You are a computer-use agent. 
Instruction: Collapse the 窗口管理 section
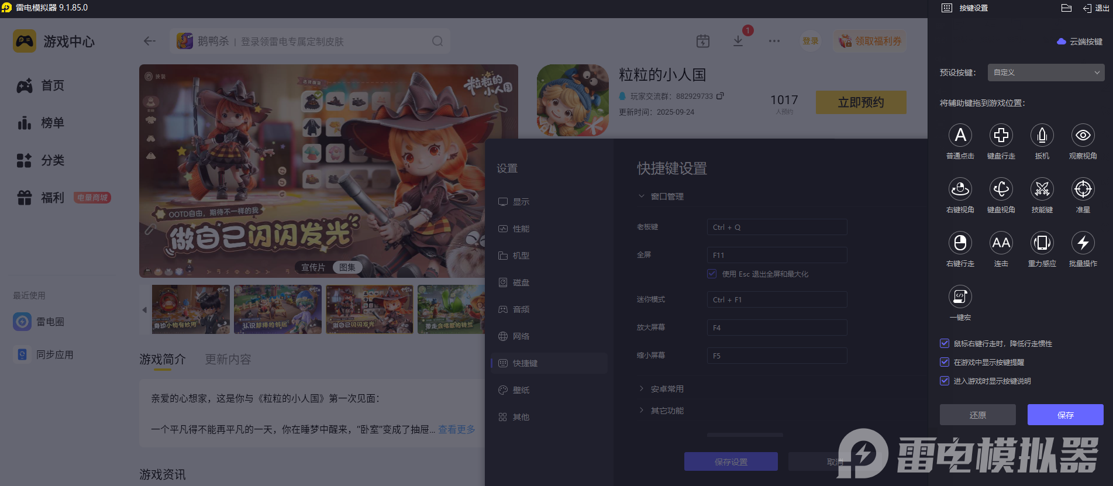click(x=661, y=197)
